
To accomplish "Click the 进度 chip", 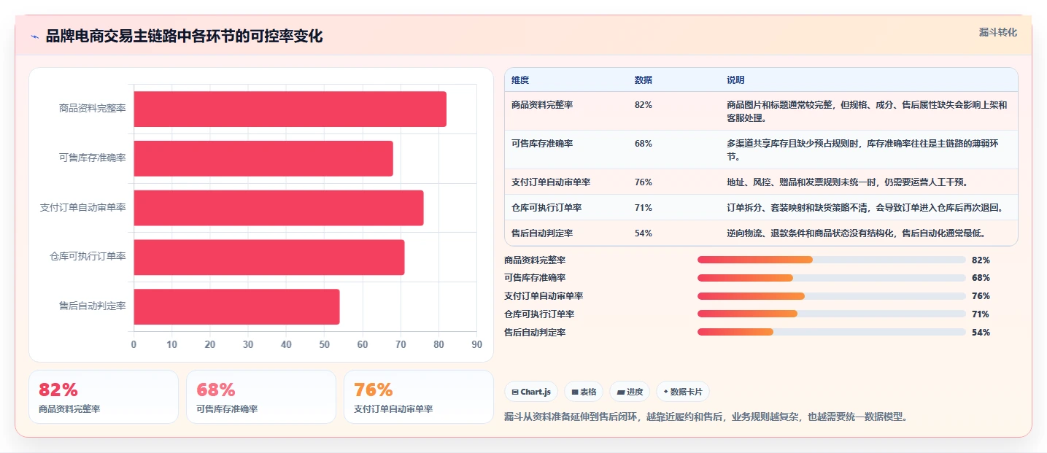I will (630, 392).
